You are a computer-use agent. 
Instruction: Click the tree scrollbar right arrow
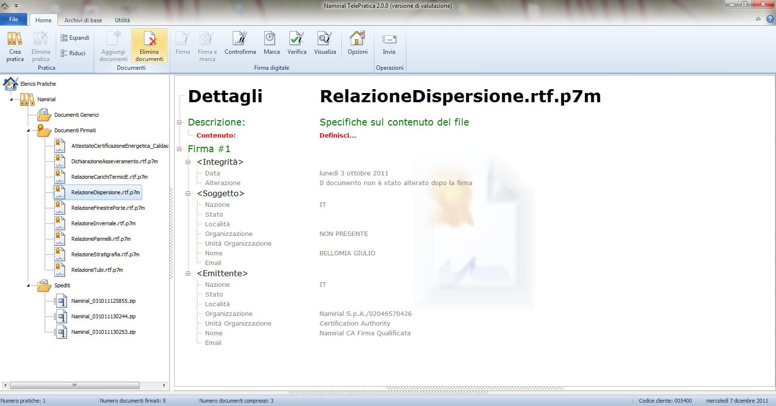[x=164, y=386]
